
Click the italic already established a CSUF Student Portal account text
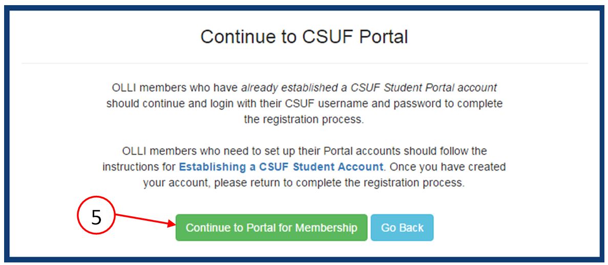point(369,88)
